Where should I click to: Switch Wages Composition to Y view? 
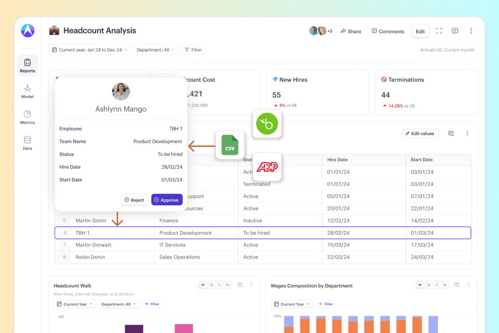[437, 285]
